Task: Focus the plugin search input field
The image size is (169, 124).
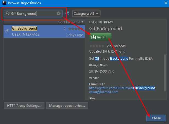Action: (x=33, y=13)
